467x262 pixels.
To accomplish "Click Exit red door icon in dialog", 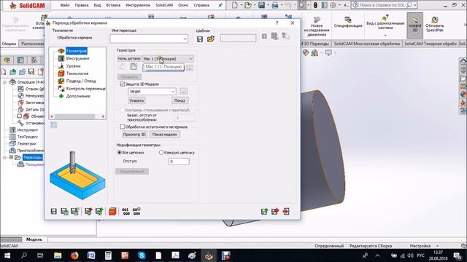I will point(286,211).
